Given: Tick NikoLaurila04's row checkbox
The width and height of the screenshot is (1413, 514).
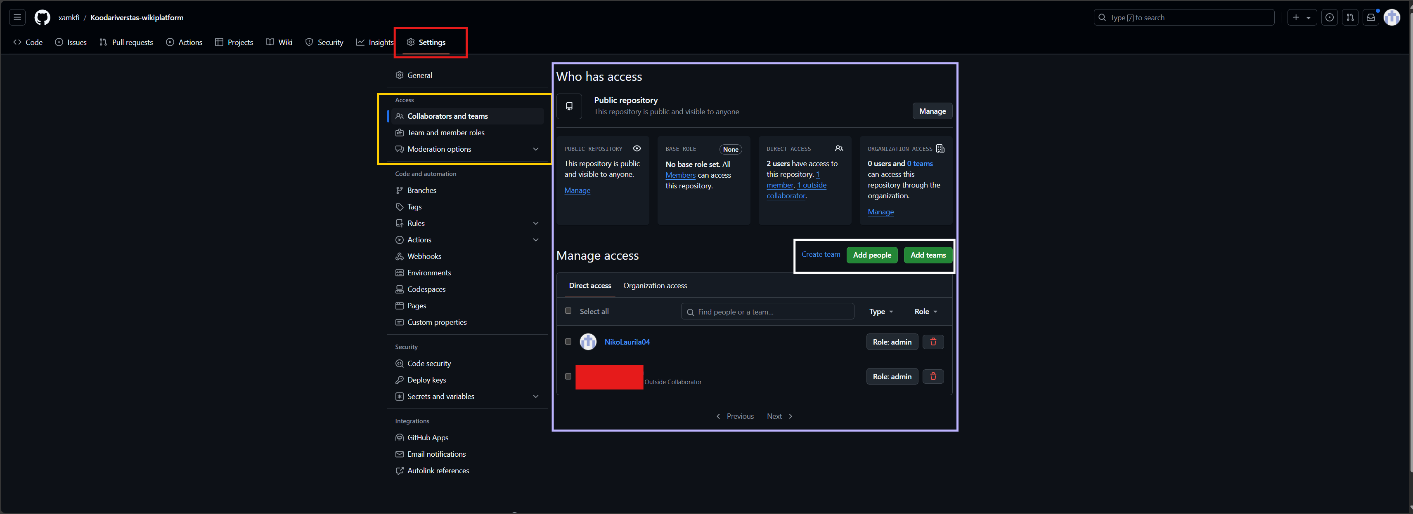Looking at the screenshot, I should tap(568, 341).
